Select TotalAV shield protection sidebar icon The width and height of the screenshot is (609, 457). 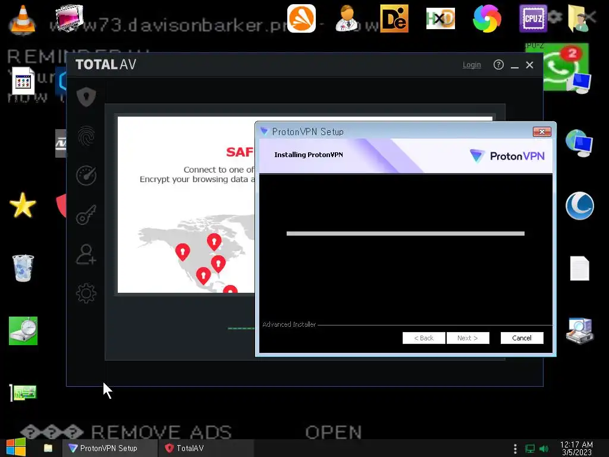click(x=86, y=97)
